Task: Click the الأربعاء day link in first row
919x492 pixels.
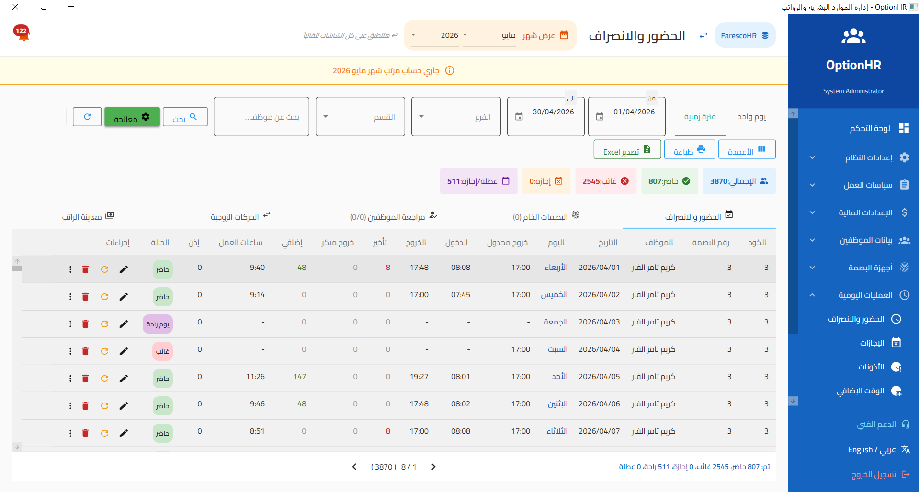Action: [x=556, y=268]
